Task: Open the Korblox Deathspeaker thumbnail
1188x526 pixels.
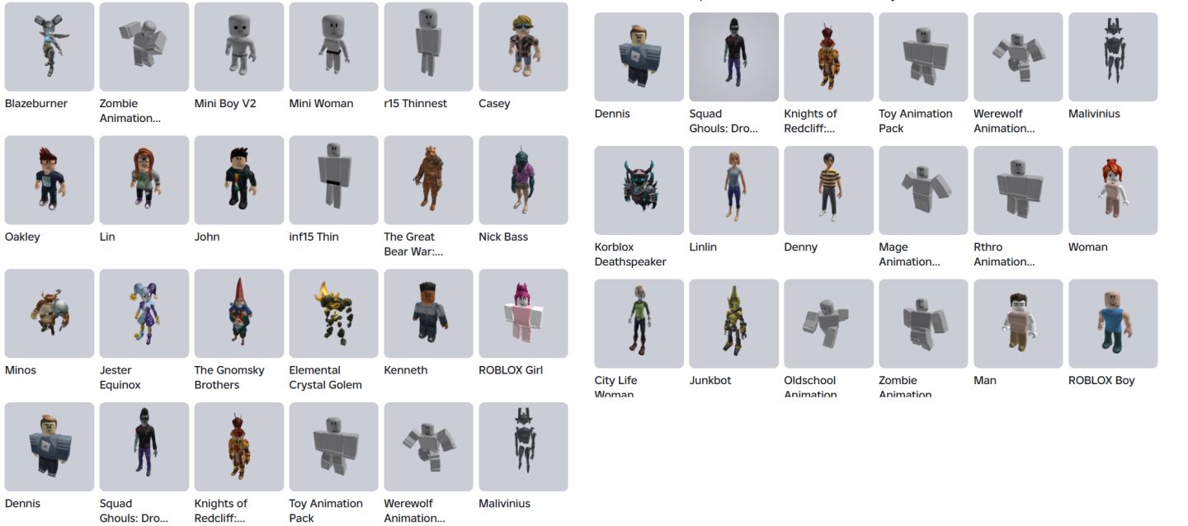Action: 639,190
